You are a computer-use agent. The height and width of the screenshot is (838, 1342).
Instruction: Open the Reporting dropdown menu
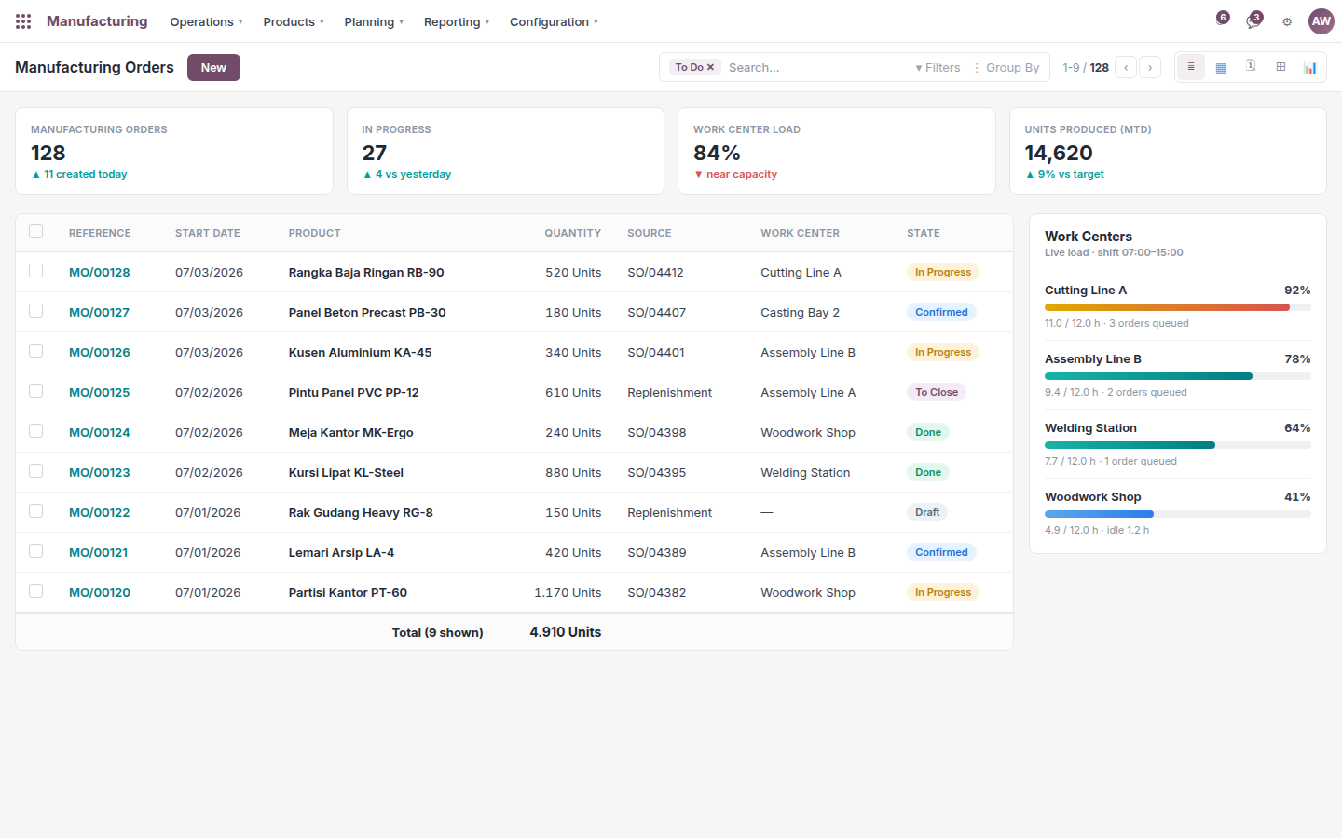point(457,21)
